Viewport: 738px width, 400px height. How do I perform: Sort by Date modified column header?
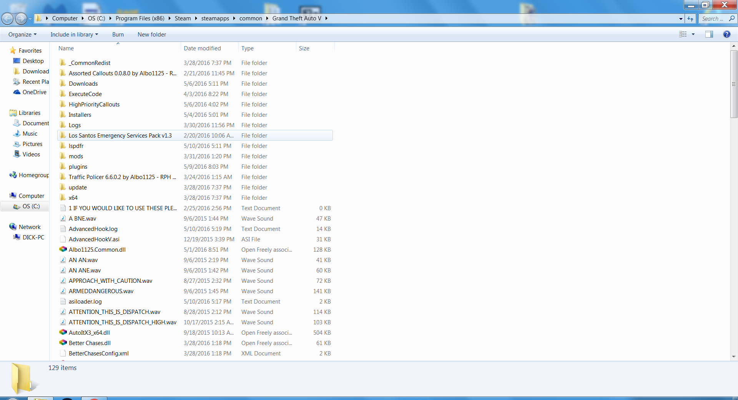pos(209,48)
